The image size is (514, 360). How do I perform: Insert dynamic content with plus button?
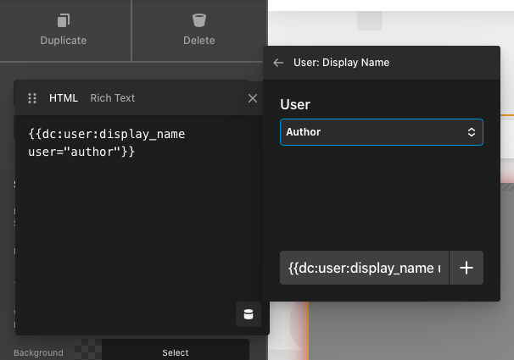tap(467, 268)
